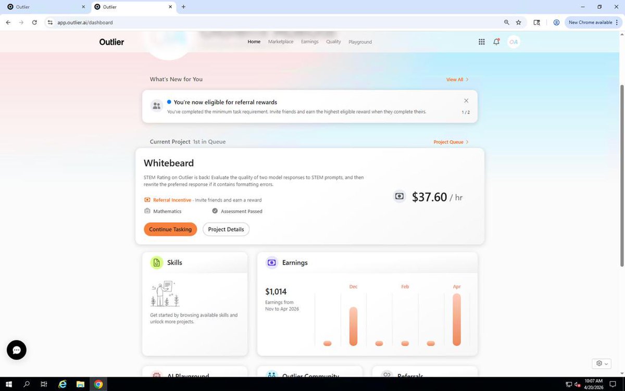Click the eligible for referral rewards title
Viewport: 625px width, 391px height.
click(x=225, y=102)
